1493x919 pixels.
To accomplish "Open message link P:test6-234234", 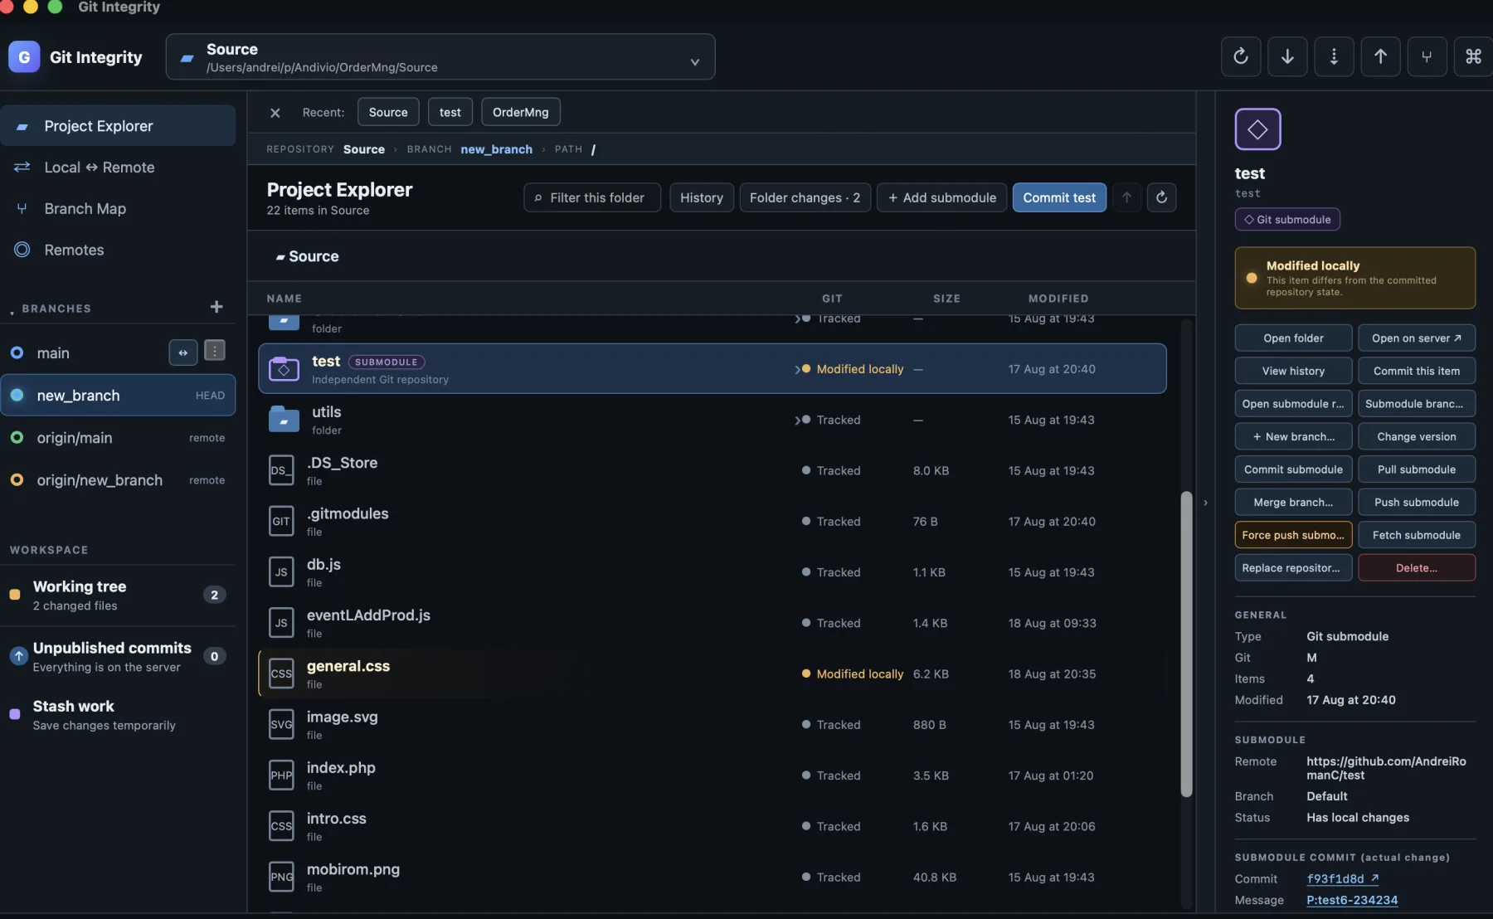I will [1352, 900].
